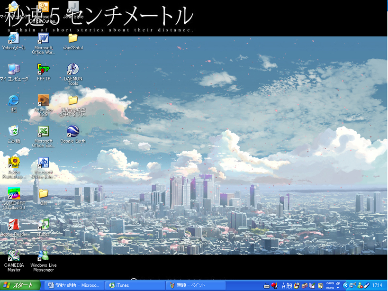Switch to 無題 - ペイント taskbar window
388x291 pixels.
click(x=196, y=285)
